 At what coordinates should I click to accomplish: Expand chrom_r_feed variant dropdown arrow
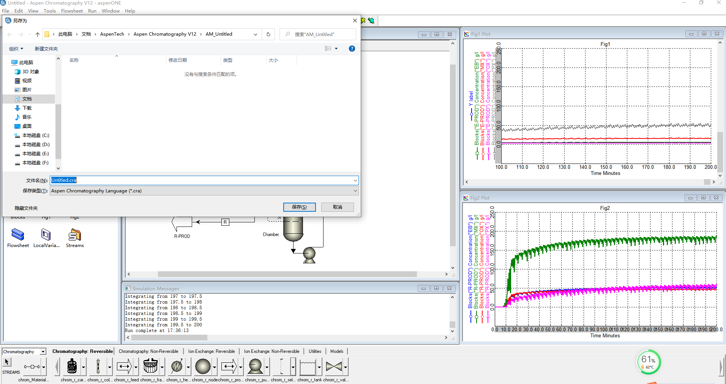[x=136, y=367]
